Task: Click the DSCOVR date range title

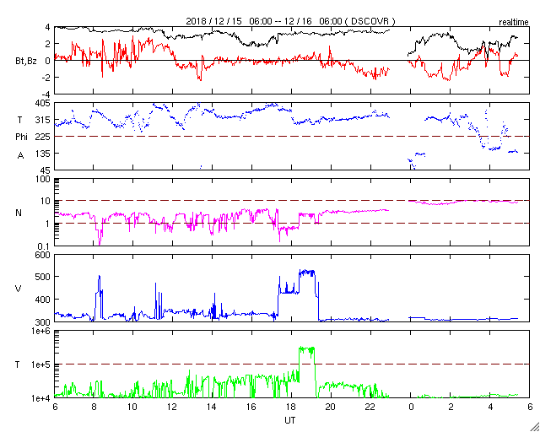Action: (290, 21)
